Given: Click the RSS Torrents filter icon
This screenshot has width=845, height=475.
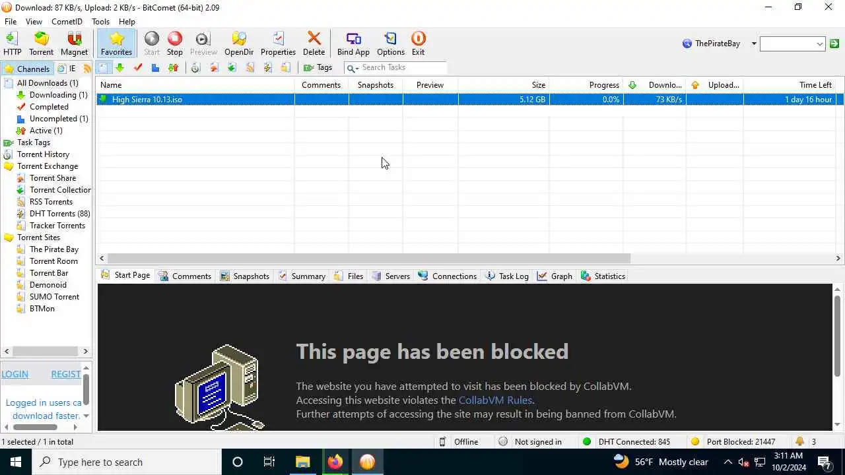Looking at the screenshot, I should pos(250,67).
